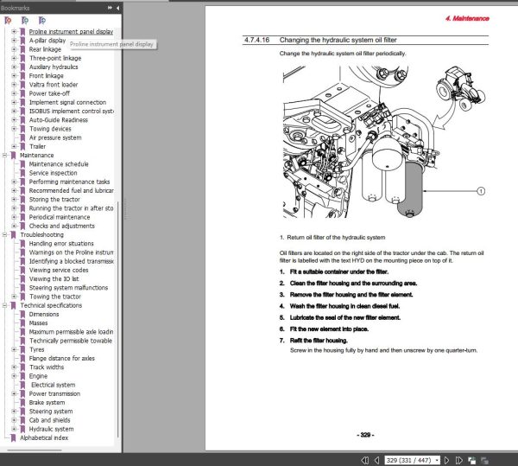Expand the A-pillar display bookmark
518x466 pixels.
(x=14, y=41)
